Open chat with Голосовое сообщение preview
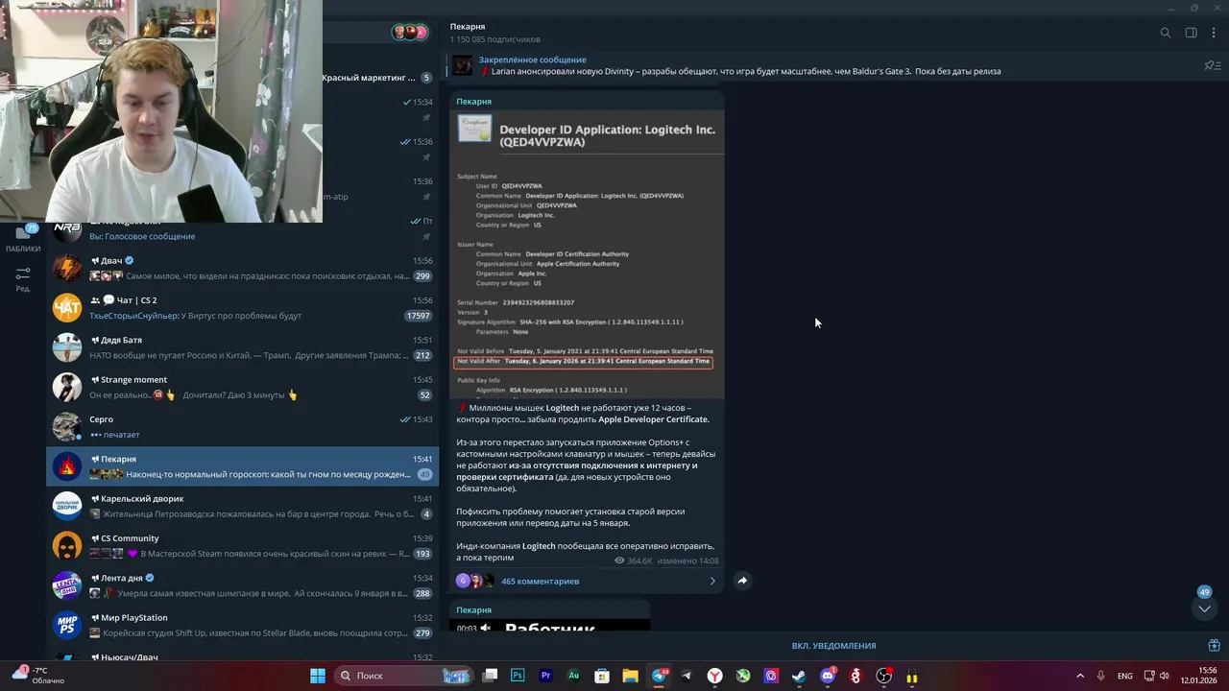1229x691 pixels. click(243, 230)
